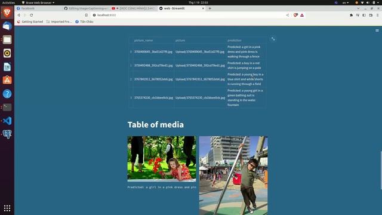The height and width of the screenshot is (215, 382).
Task: Switch to the Facebook tab
Action: point(38,8)
